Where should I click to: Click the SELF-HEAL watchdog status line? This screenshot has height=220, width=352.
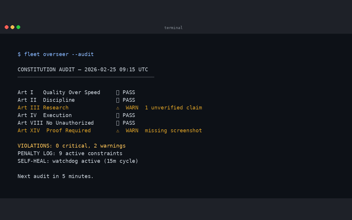click(x=78, y=161)
